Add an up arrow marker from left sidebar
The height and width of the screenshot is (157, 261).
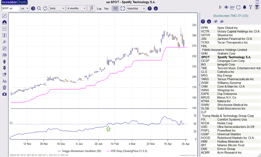(5, 61)
